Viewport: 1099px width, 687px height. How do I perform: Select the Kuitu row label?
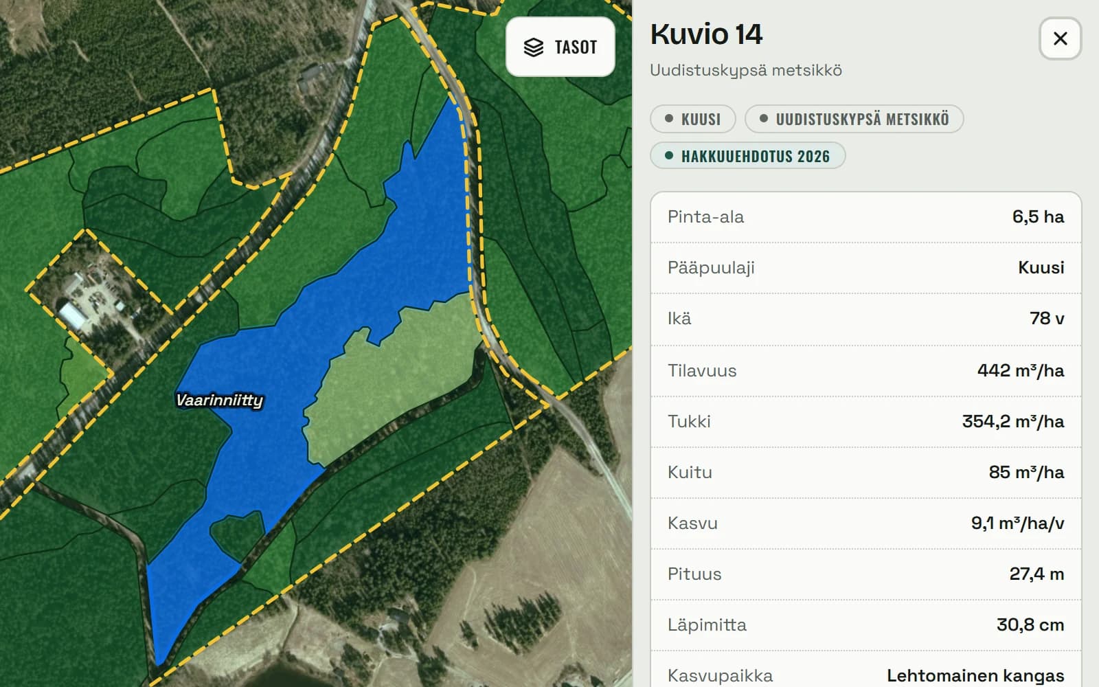click(690, 473)
